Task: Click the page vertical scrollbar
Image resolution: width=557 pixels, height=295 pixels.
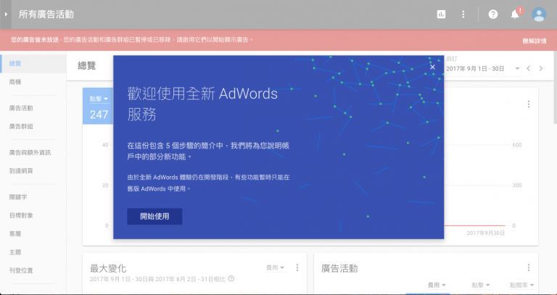Action: pyautogui.click(x=555, y=87)
